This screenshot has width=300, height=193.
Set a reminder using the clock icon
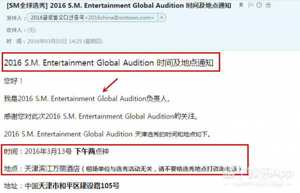point(259,5)
